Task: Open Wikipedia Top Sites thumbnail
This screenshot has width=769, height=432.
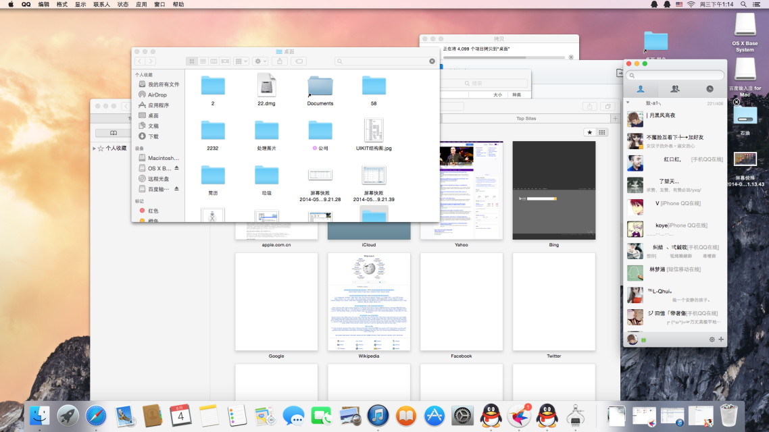Action: 369,302
